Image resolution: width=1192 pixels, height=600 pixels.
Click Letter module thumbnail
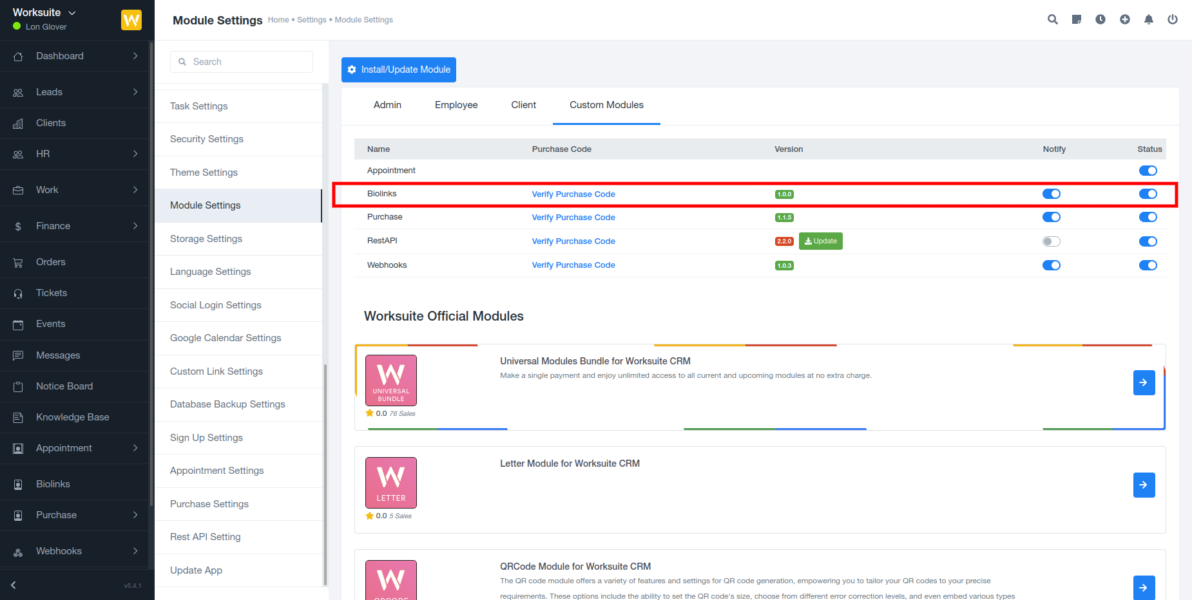391,483
